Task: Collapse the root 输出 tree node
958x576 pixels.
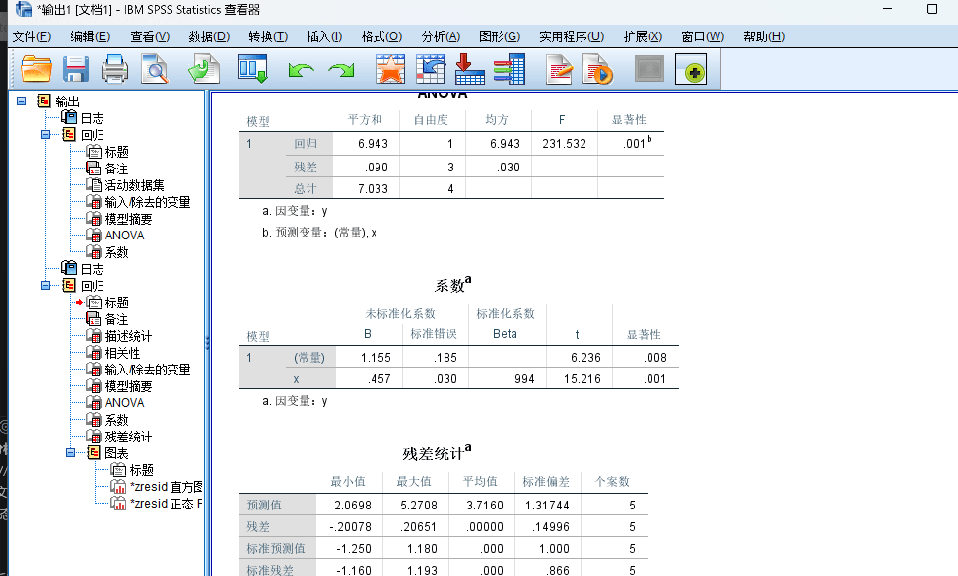Action: [x=21, y=101]
